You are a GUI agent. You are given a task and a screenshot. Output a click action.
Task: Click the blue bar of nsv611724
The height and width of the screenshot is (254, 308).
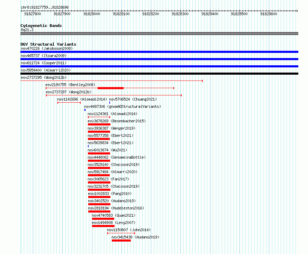point(159,66)
